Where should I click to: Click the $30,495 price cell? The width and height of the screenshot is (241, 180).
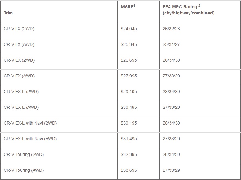(129, 107)
